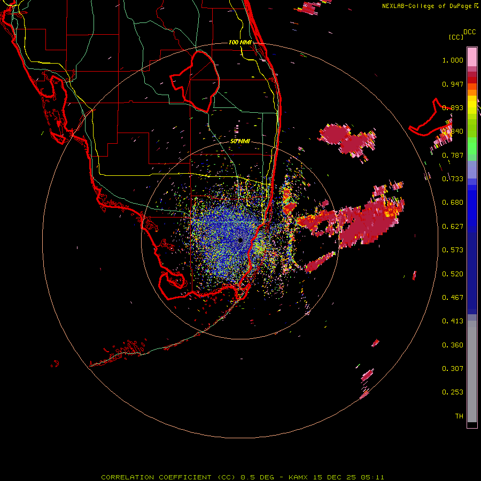The image size is (481, 481).
Task: Click the 0.840 scale value
Action: 453,131
